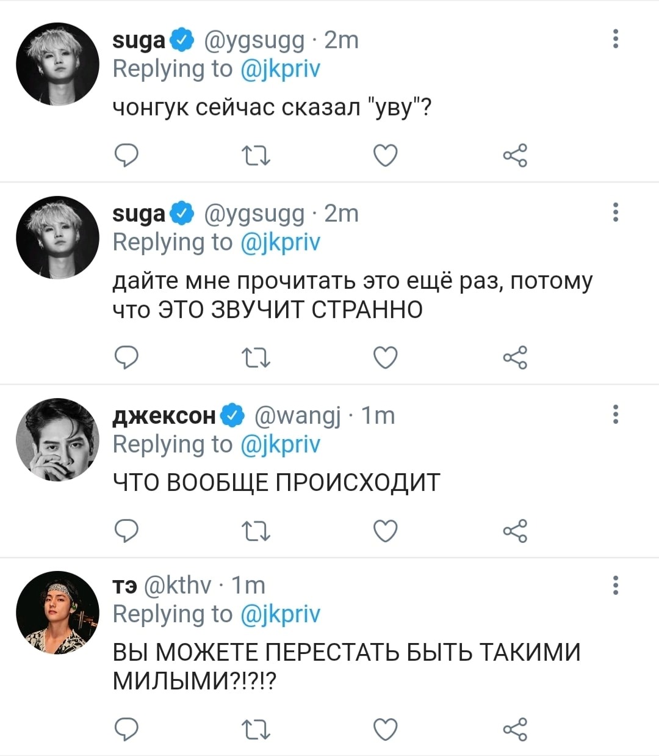
Task: Like джексон's ЧТО ВООБЩЕ ПРОИСХОДИТ tweet
Action: [386, 531]
